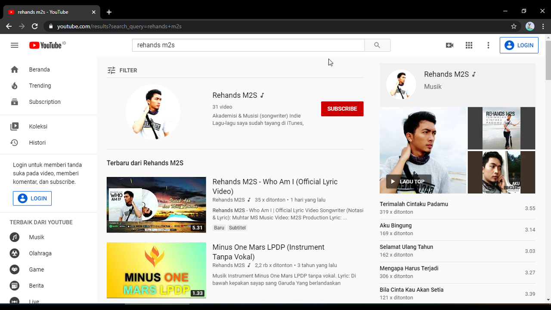Click the browser address bar URL
Image resolution: width=551 pixels, height=310 pixels.
[119, 26]
